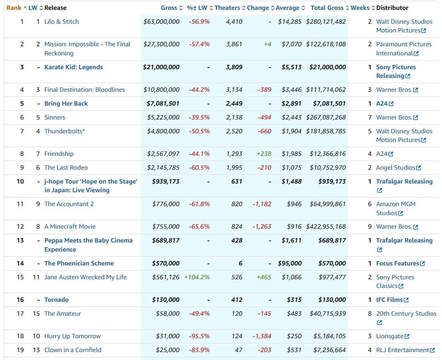
Task: Open Karate Kid: Legends release link
Action: [x=74, y=67]
